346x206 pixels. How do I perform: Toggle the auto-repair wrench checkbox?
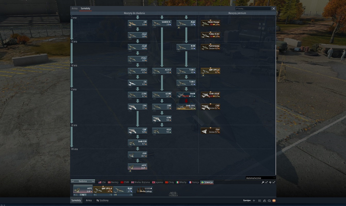point(266,182)
